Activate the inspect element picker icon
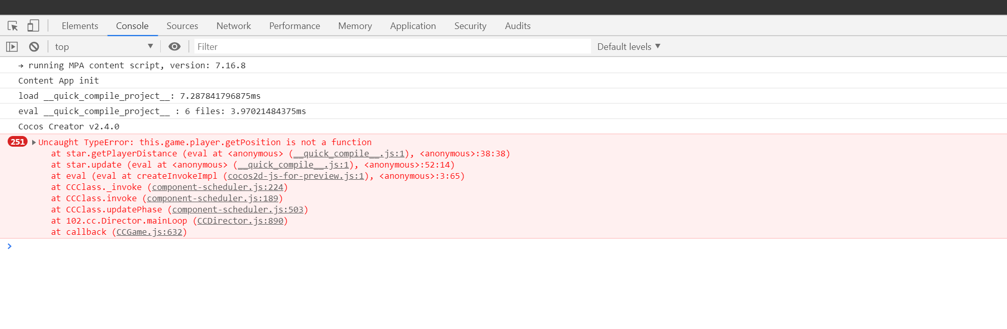1007x329 pixels. pos(13,26)
